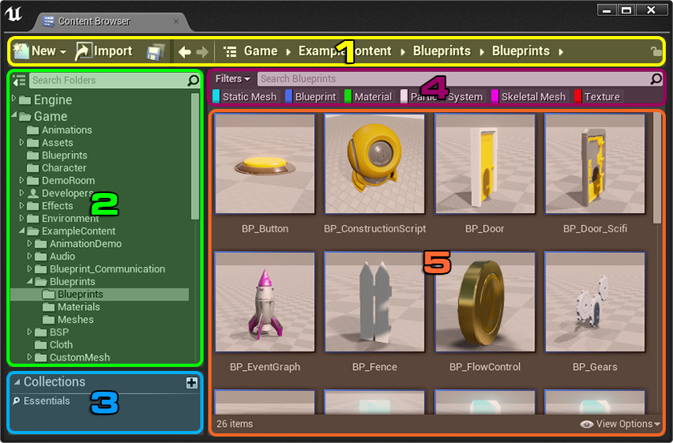This screenshot has height=443, width=673.
Task: Click the folder tree scrollbar
Action: click(x=195, y=156)
